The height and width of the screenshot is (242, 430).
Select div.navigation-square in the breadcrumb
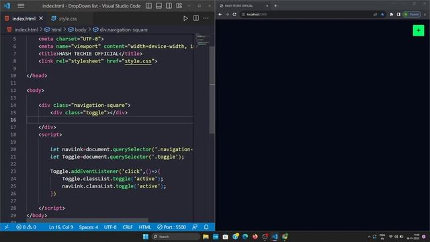click(x=124, y=30)
